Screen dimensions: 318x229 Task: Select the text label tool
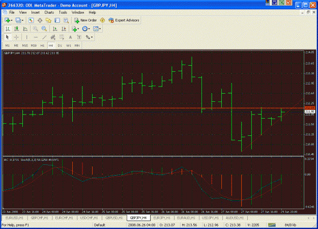click(x=79, y=37)
